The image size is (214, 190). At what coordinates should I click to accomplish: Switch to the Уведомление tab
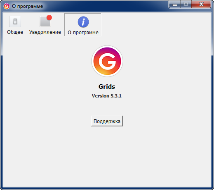45,25
